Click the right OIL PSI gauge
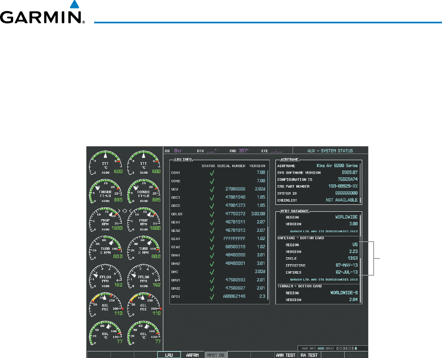 tap(144, 305)
